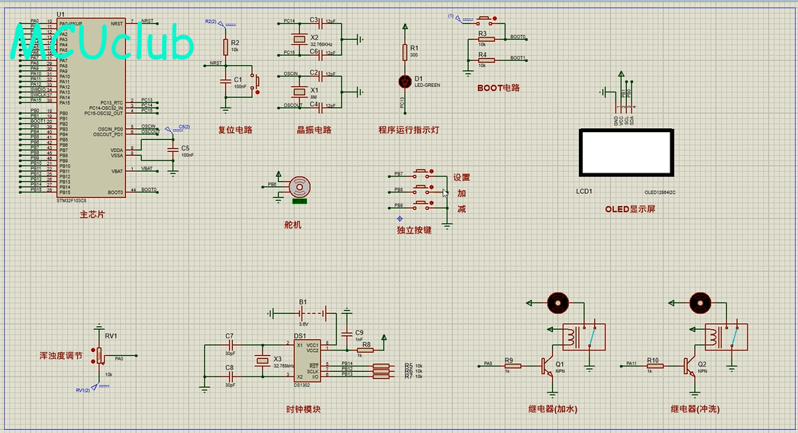
Task: Click the servo motor symbol
Action: [x=299, y=187]
